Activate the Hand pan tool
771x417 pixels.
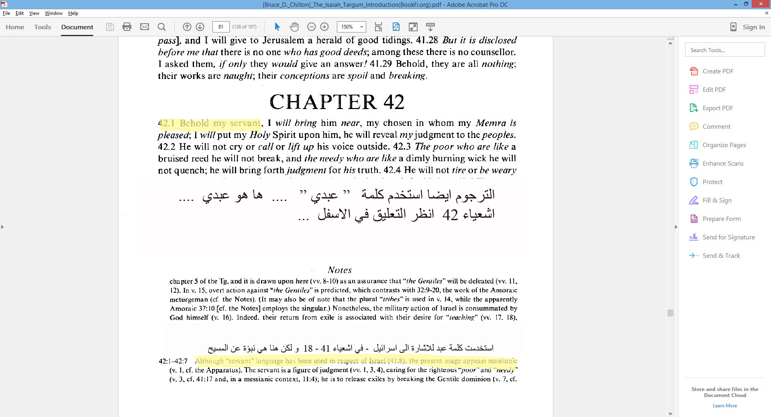click(x=294, y=27)
